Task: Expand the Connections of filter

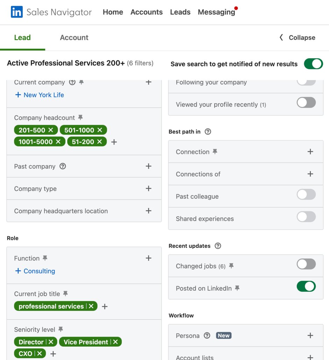Action: [310, 174]
